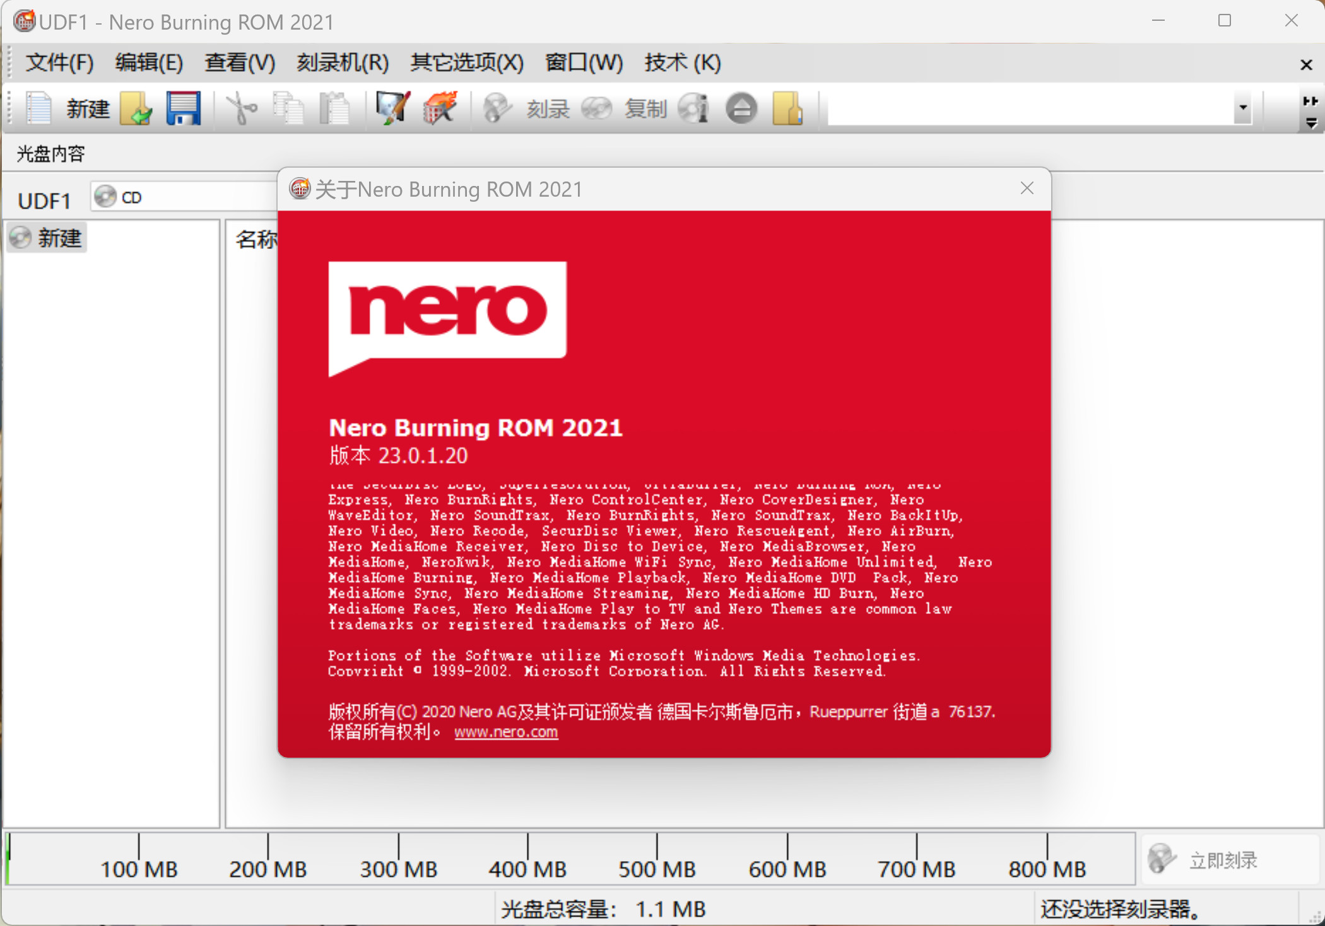Click the UDF1 compilation label
The height and width of the screenshot is (926, 1325).
(x=44, y=201)
